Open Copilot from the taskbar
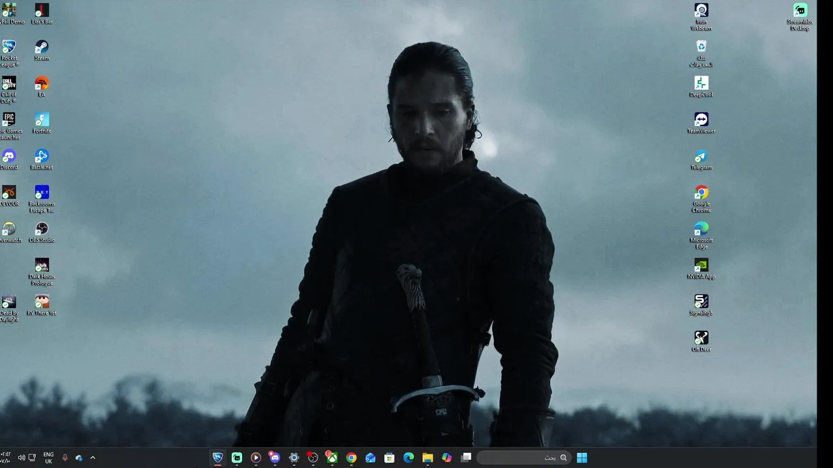The width and height of the screenshot is (833, 468). click(446, 458)
